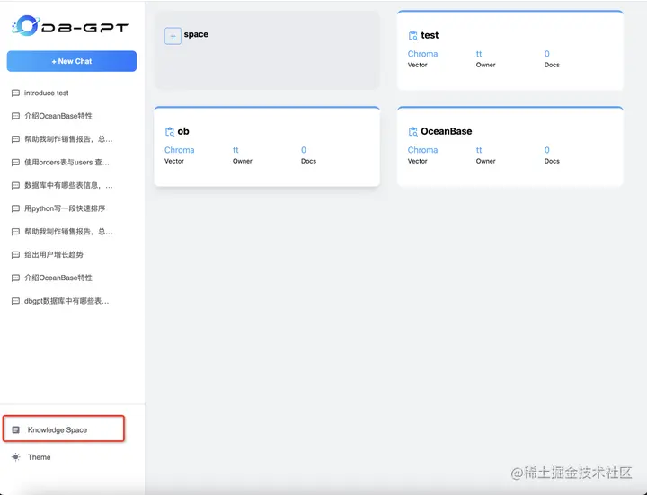Viewport: 647px width, 495px height.
Task: Click owner tt in the test card
Action: pos(479,54)
